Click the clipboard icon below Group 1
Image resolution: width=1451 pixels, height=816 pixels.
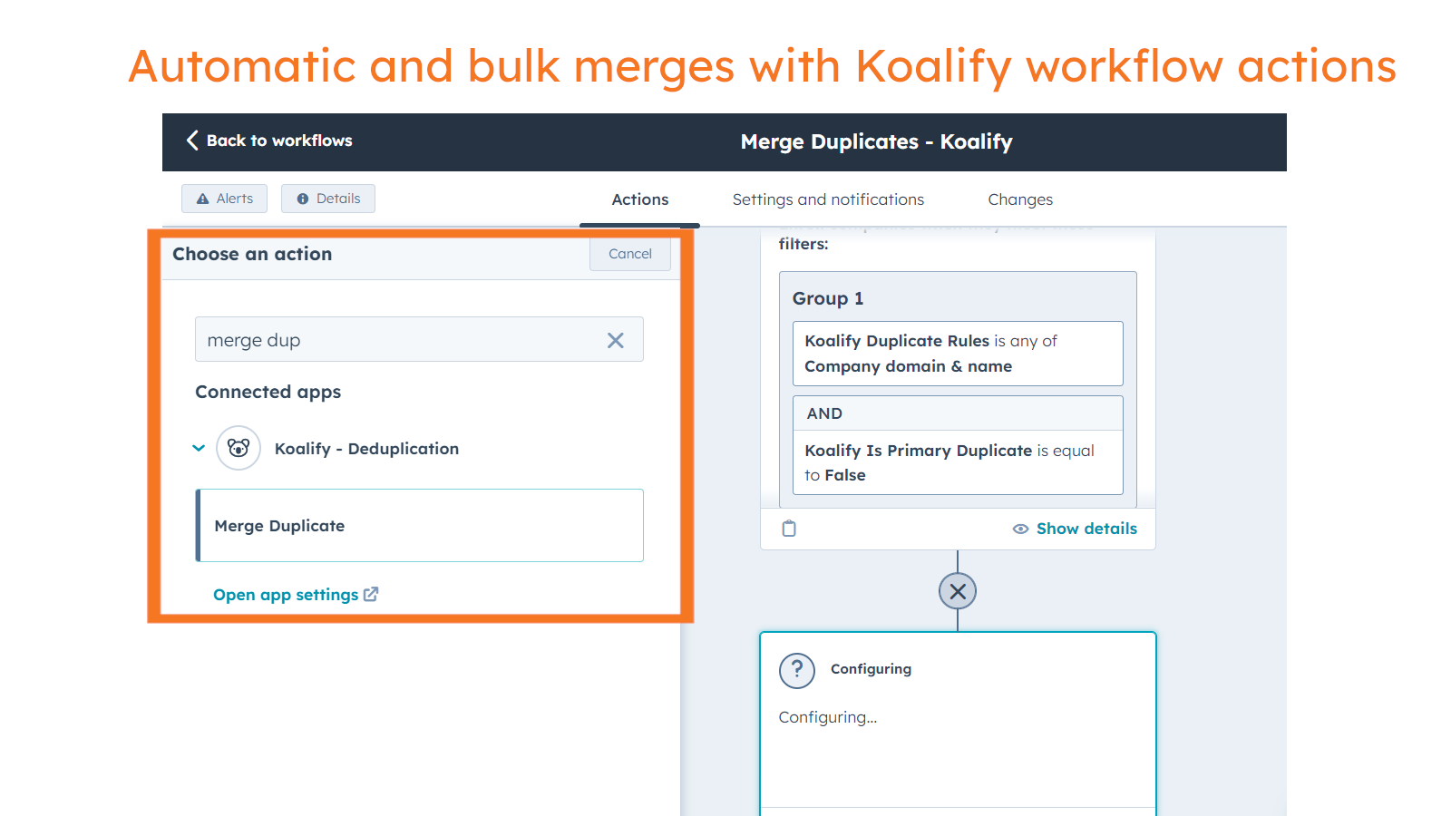(789, 529)
